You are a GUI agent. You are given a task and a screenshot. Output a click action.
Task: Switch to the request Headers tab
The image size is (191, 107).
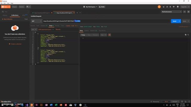pos(44,26)
